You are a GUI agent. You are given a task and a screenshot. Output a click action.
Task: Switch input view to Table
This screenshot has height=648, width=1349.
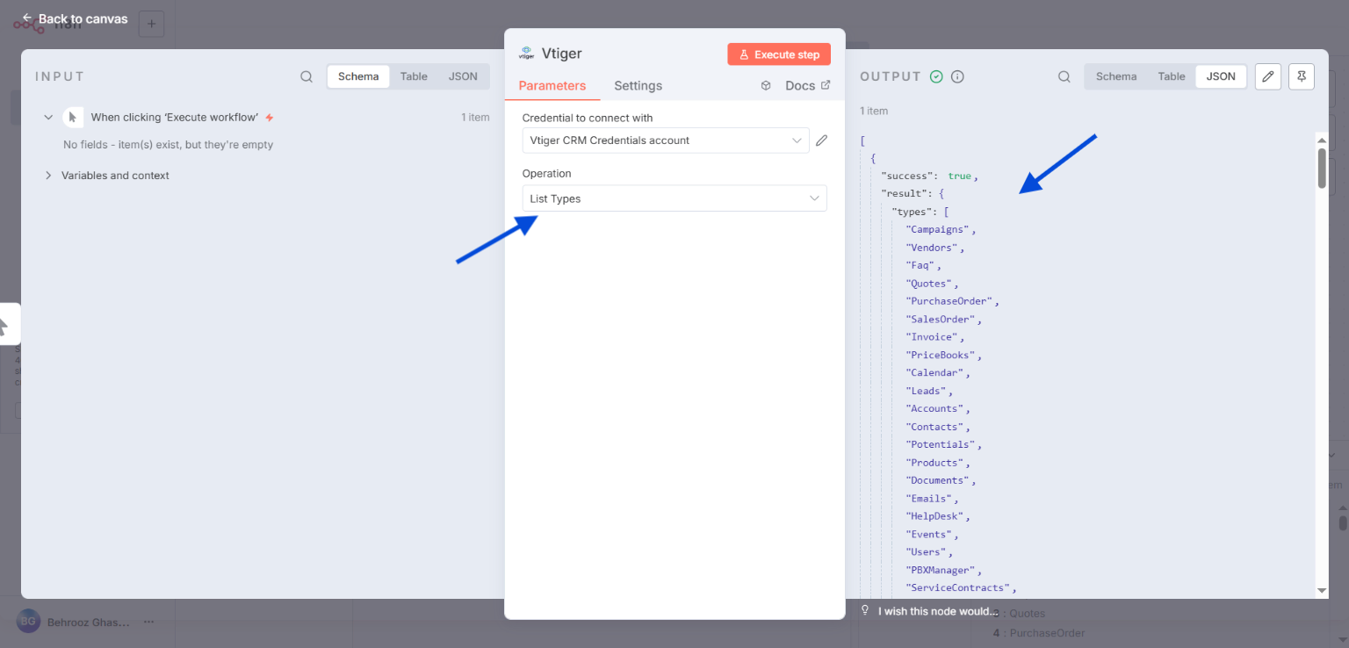(x=414, y=77)
